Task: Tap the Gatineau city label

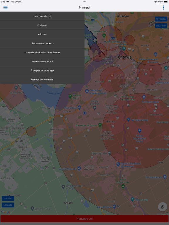Action: tap(123, 16)
